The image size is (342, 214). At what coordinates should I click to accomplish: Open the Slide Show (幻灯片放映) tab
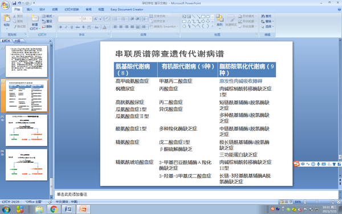point(72,9)
